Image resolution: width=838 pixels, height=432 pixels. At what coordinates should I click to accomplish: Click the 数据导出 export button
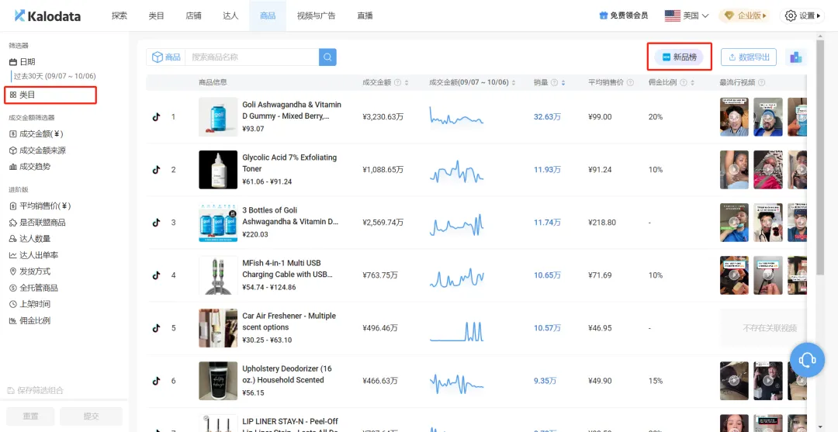pos(748,57)
